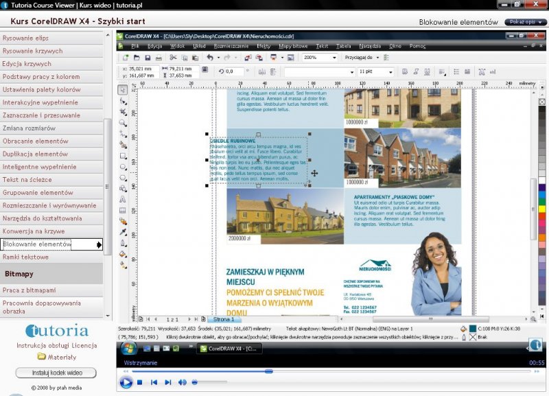
Task: Open the Ramki tekstowe lesson
Action: click(51, 257)
